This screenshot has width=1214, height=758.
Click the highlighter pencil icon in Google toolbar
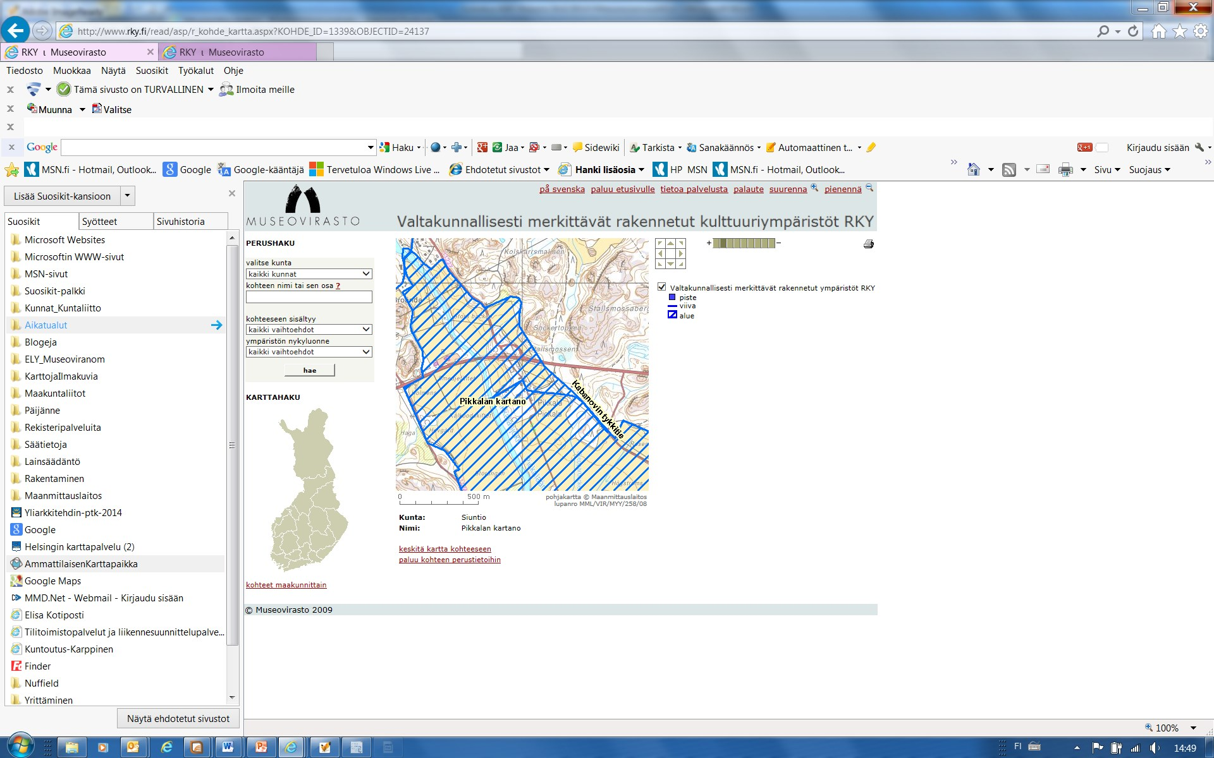click(871, 147)
